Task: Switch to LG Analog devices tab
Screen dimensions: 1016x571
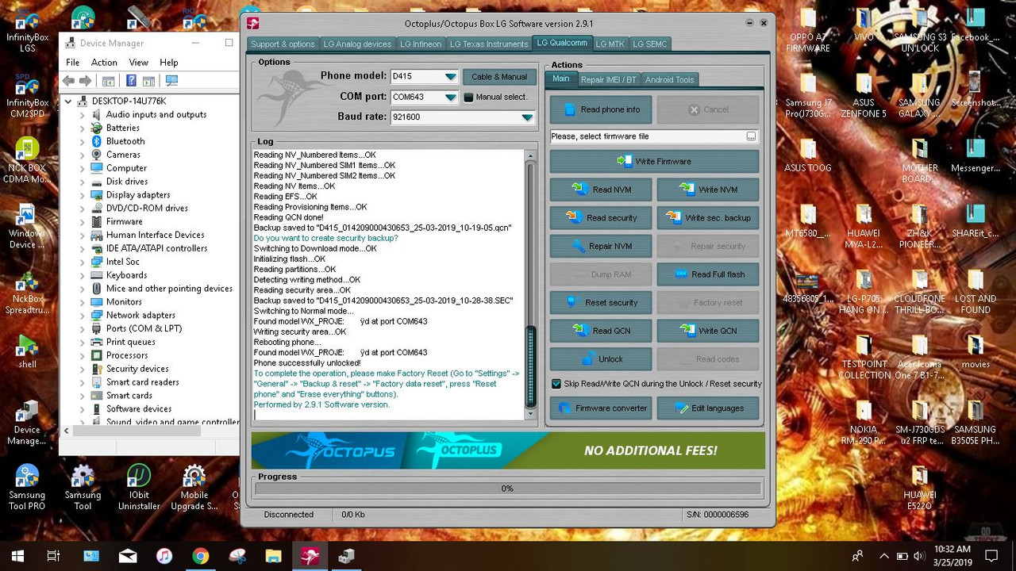Action: [x=357, y=44]
